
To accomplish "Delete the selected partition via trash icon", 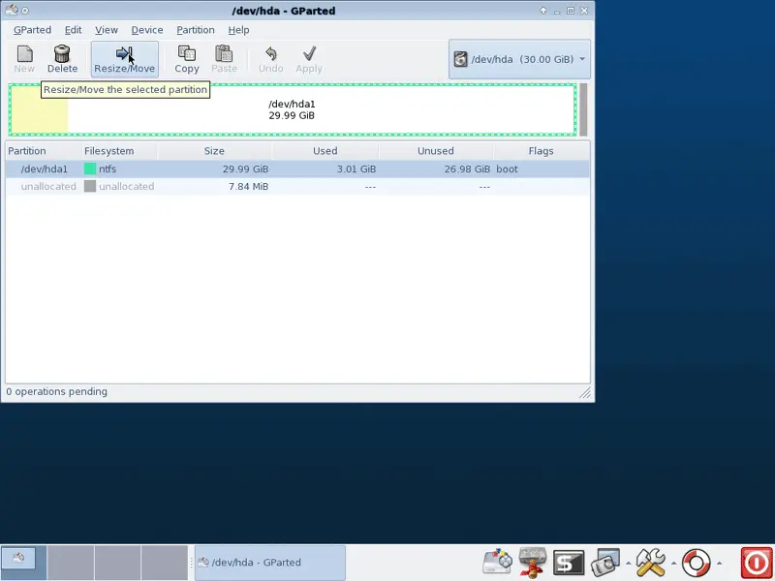I will pyautogui.click(x=62, y=59).
